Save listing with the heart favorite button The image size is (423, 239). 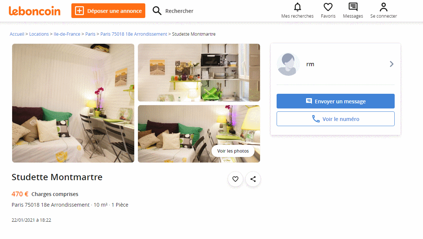tap(235, 179)
